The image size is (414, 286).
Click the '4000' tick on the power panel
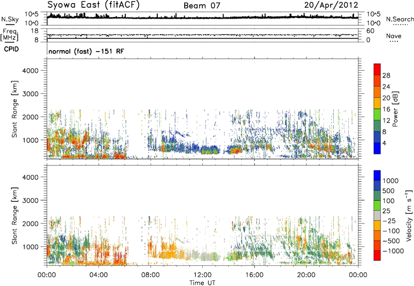pyautogui.click(x=31, y=71)
